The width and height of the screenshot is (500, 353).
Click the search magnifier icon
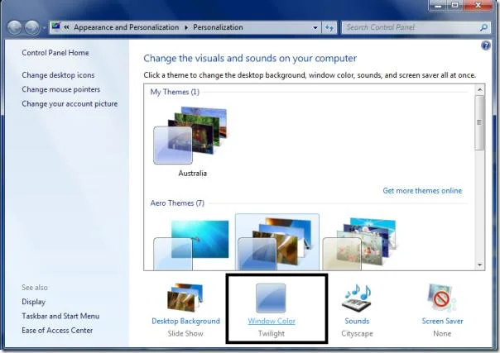click(x=483, y=27)
